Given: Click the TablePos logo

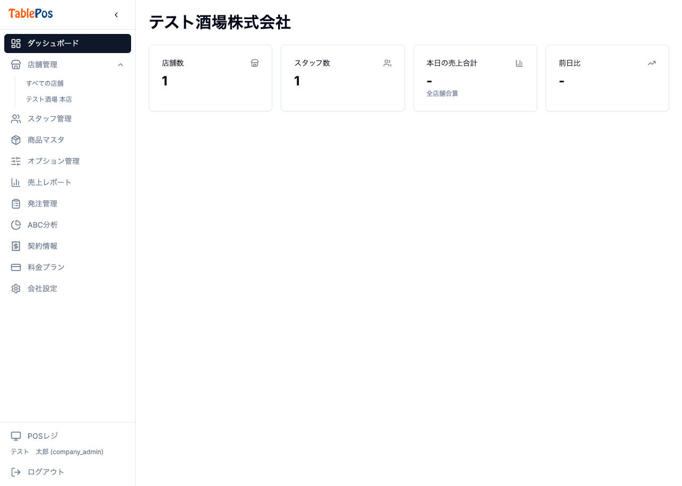Looking at the screenshot, I should (x=31, y=14).
